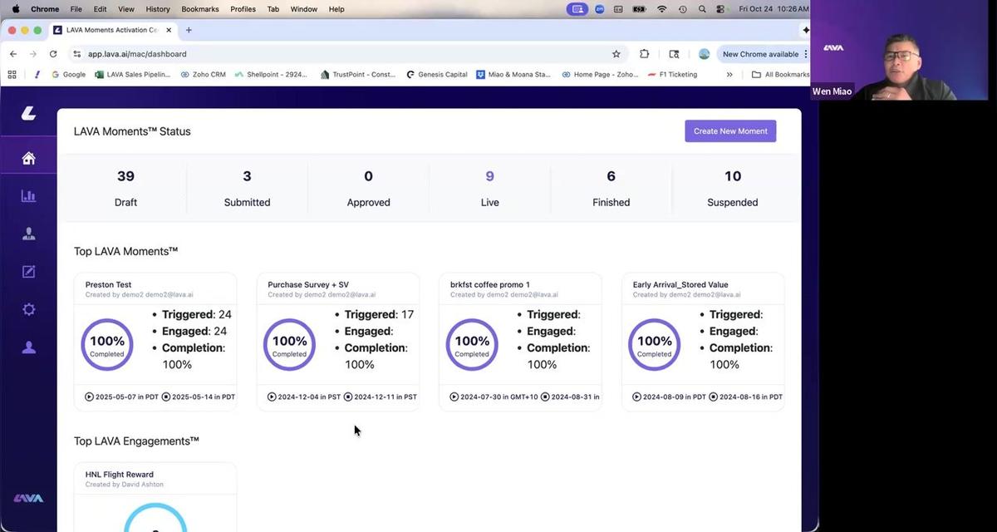Bookmark this page with the star icon
The image size is (997, 532).
coord(616,54)
